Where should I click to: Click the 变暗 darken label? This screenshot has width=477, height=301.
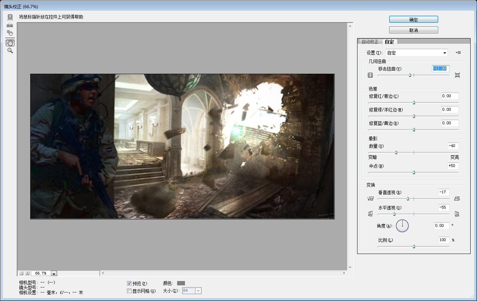click(x=372, y=157)
